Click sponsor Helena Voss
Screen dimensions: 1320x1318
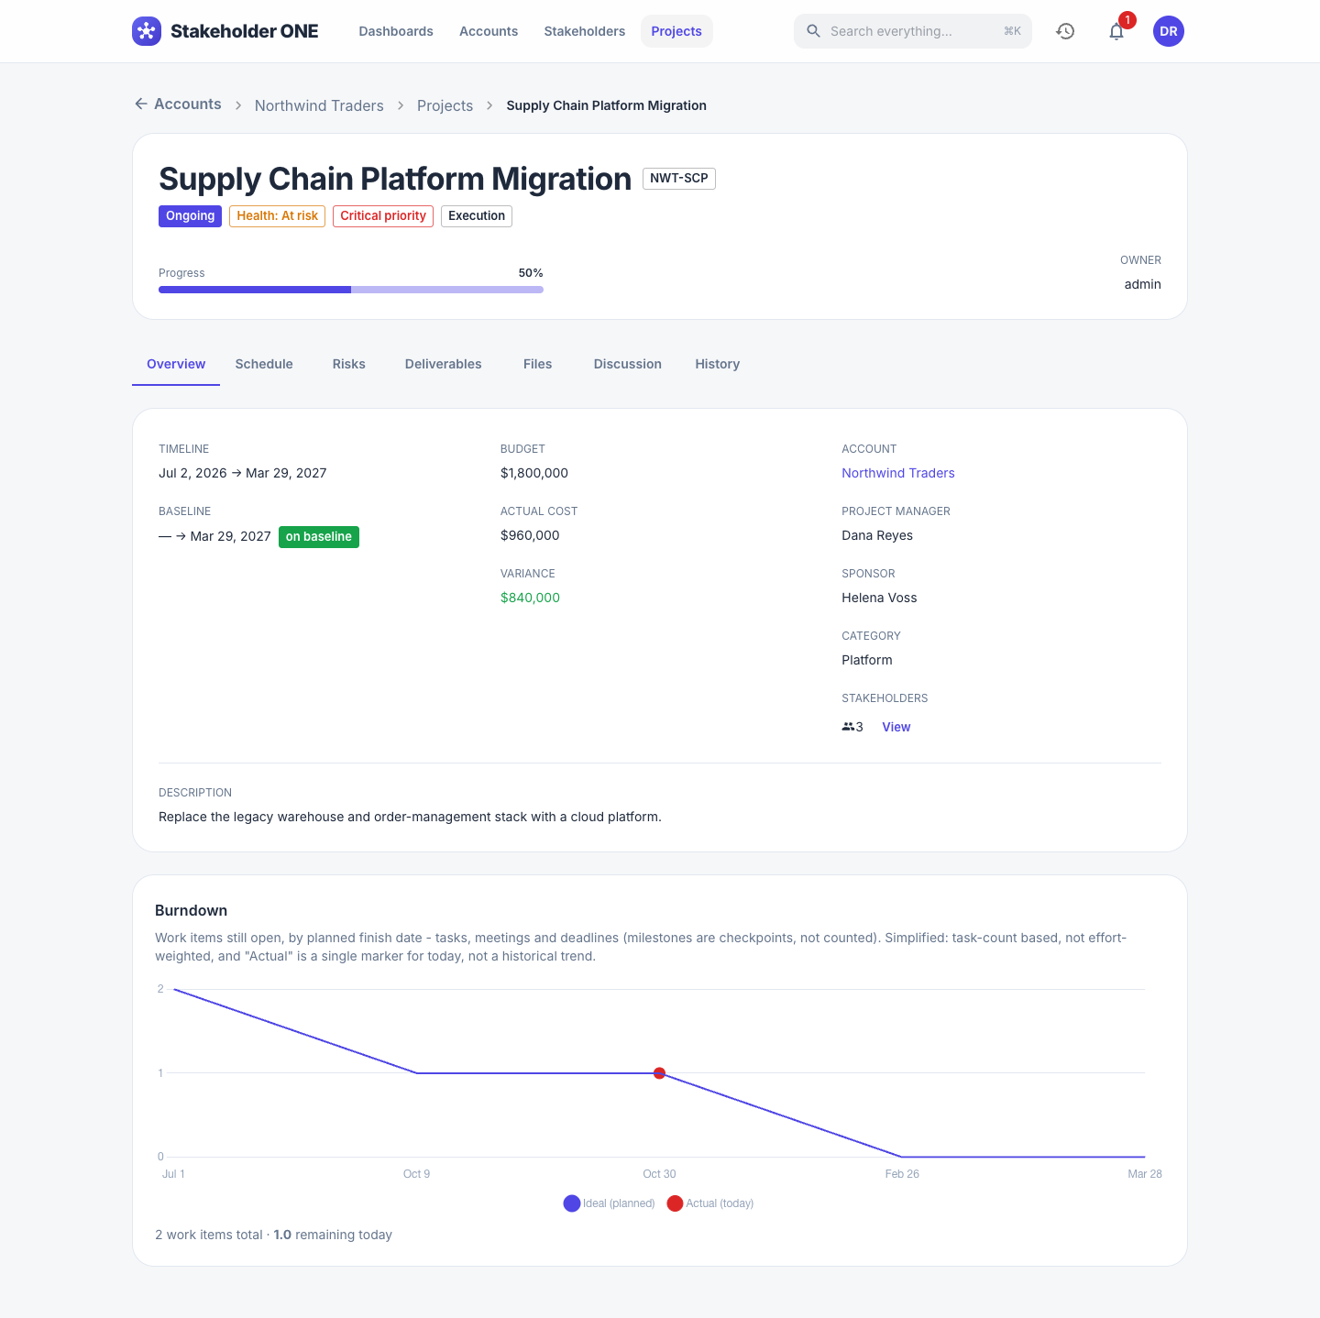(879, 598)
